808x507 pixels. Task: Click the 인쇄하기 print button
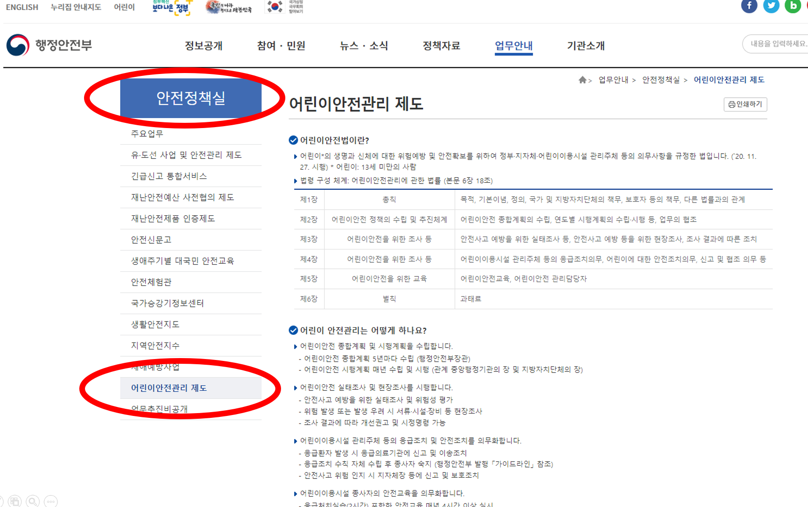pos(745,104)
